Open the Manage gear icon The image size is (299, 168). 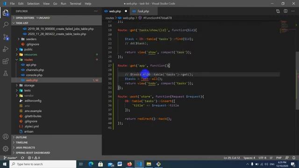6,149
